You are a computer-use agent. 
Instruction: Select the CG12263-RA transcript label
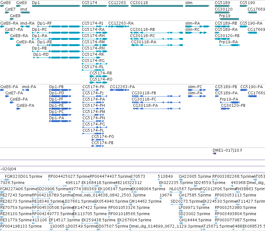tap(121, 23)
